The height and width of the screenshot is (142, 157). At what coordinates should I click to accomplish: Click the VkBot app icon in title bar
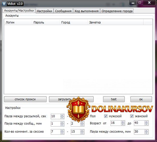(4, 4)
